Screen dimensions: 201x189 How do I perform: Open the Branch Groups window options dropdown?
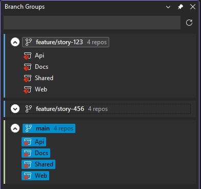click(168, 7)
